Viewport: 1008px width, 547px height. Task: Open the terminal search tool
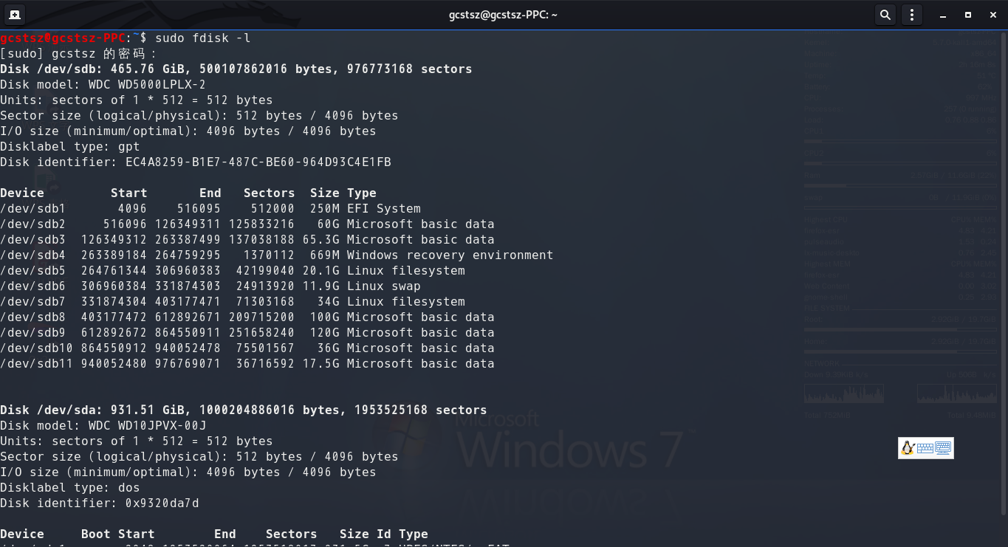(885, 15)
